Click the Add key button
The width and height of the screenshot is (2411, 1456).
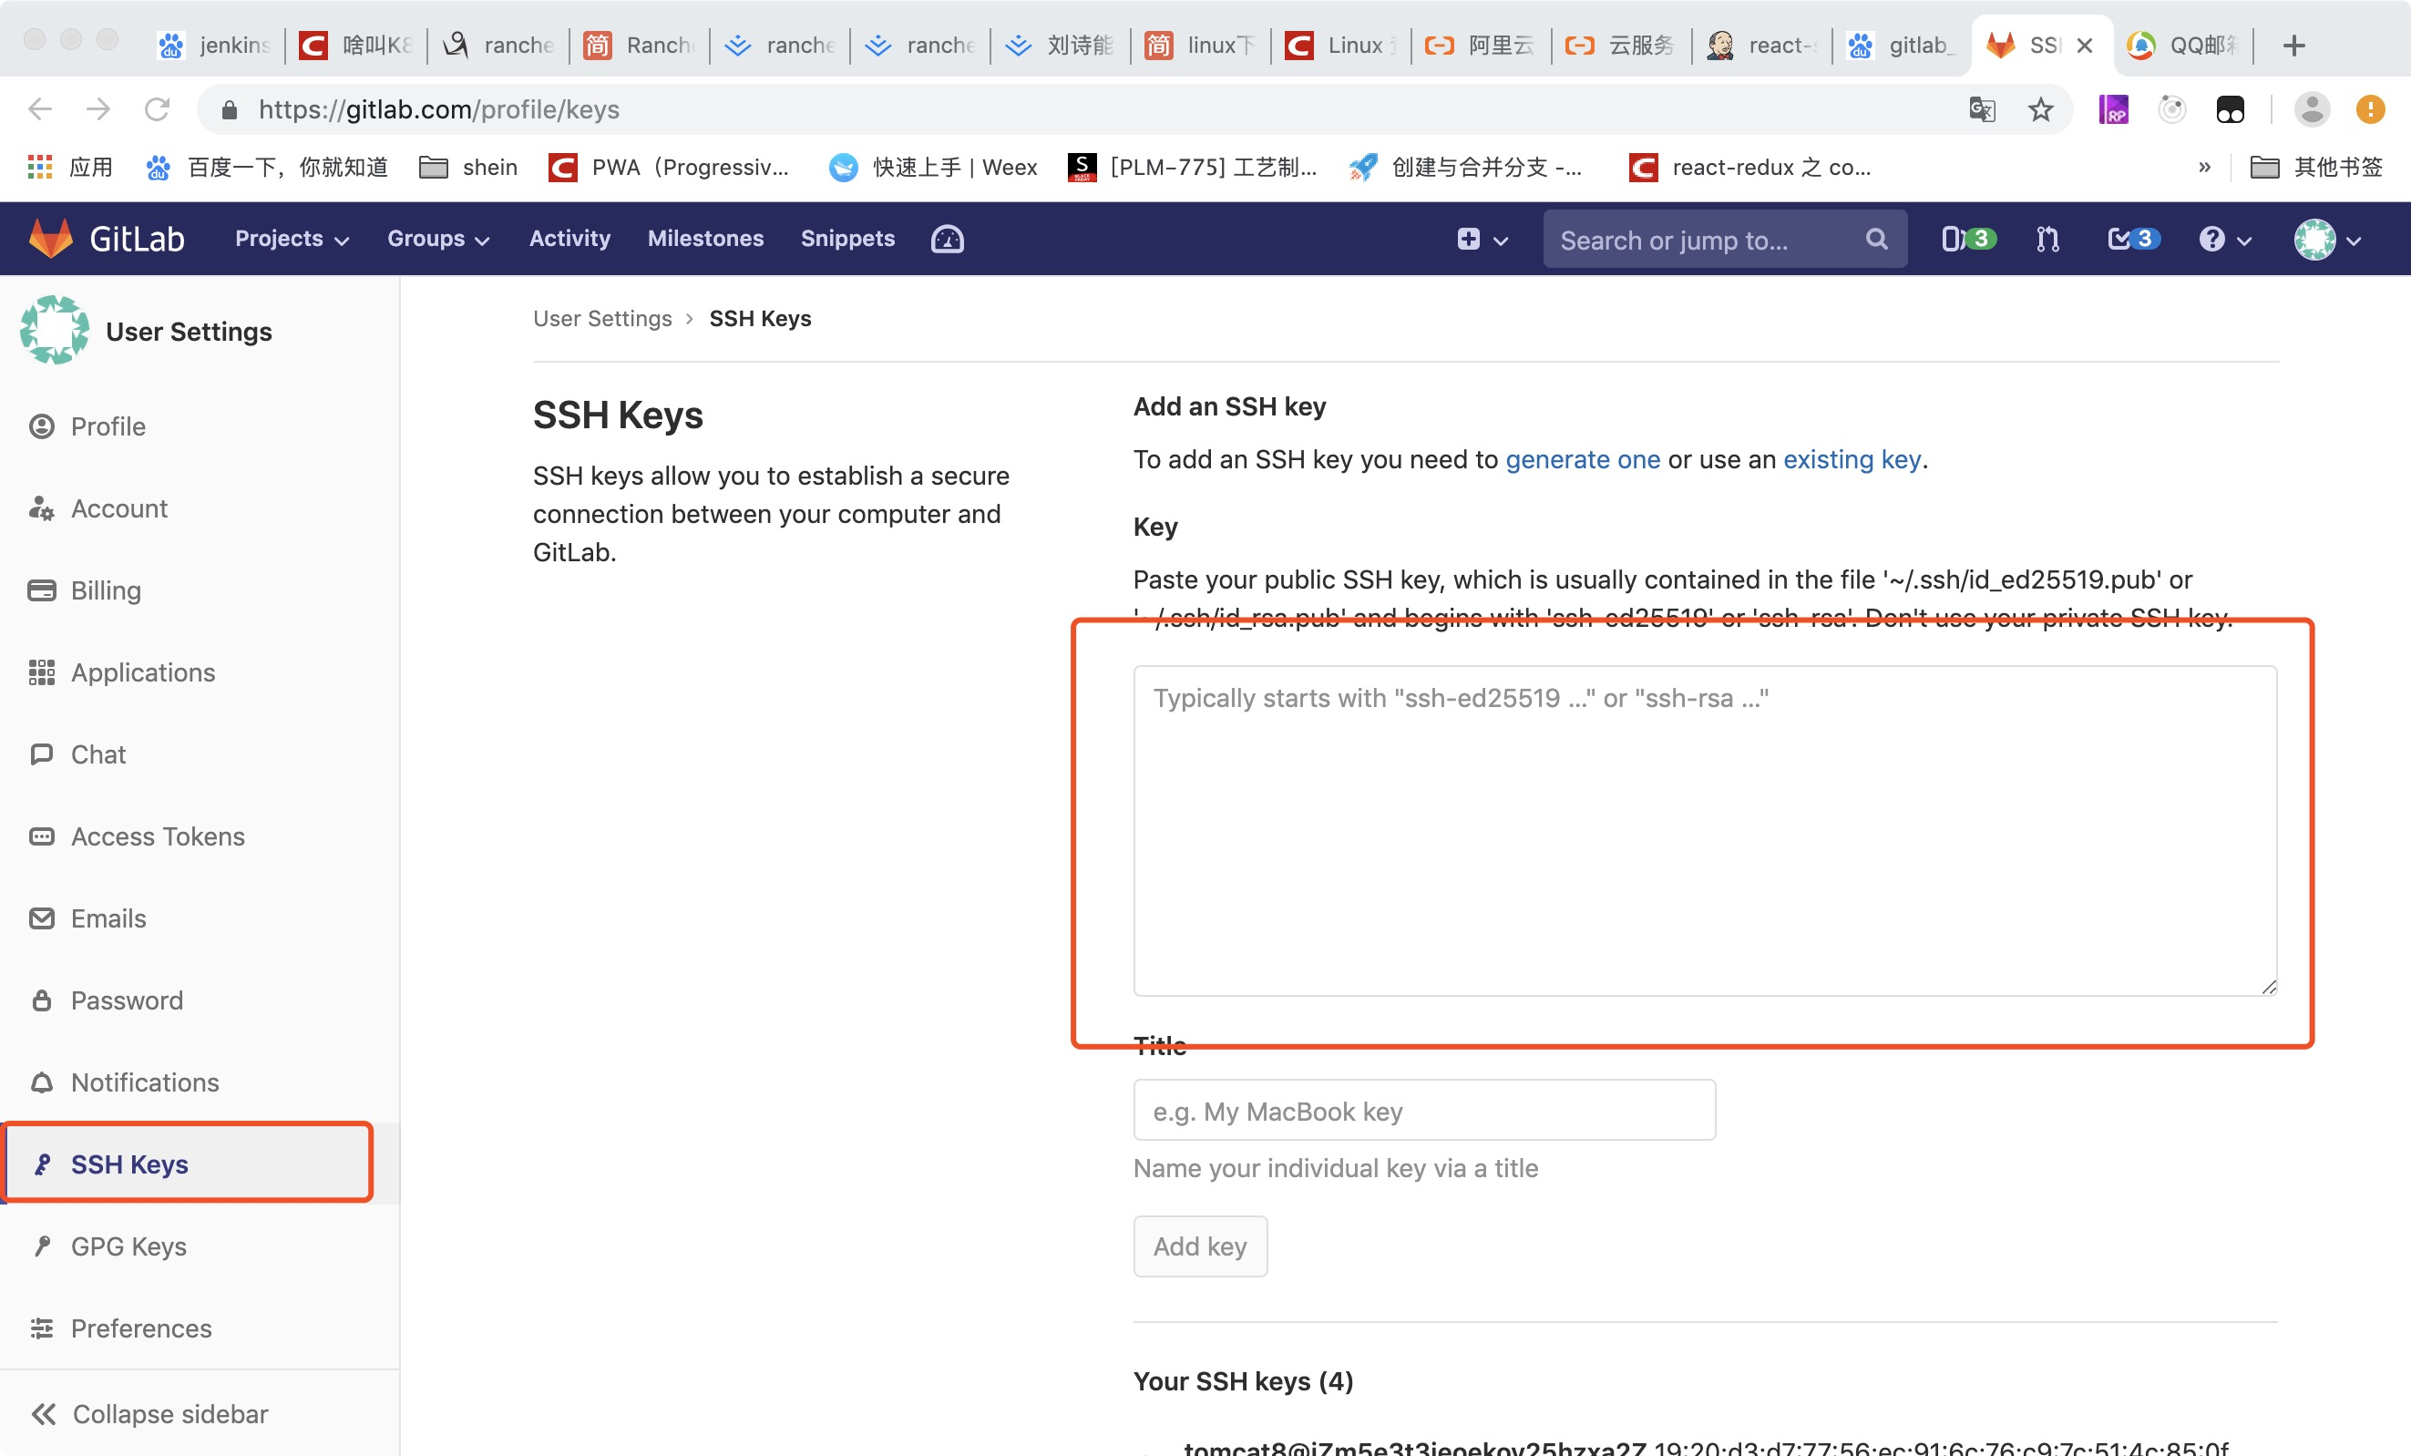(x=1200, y=1246)
